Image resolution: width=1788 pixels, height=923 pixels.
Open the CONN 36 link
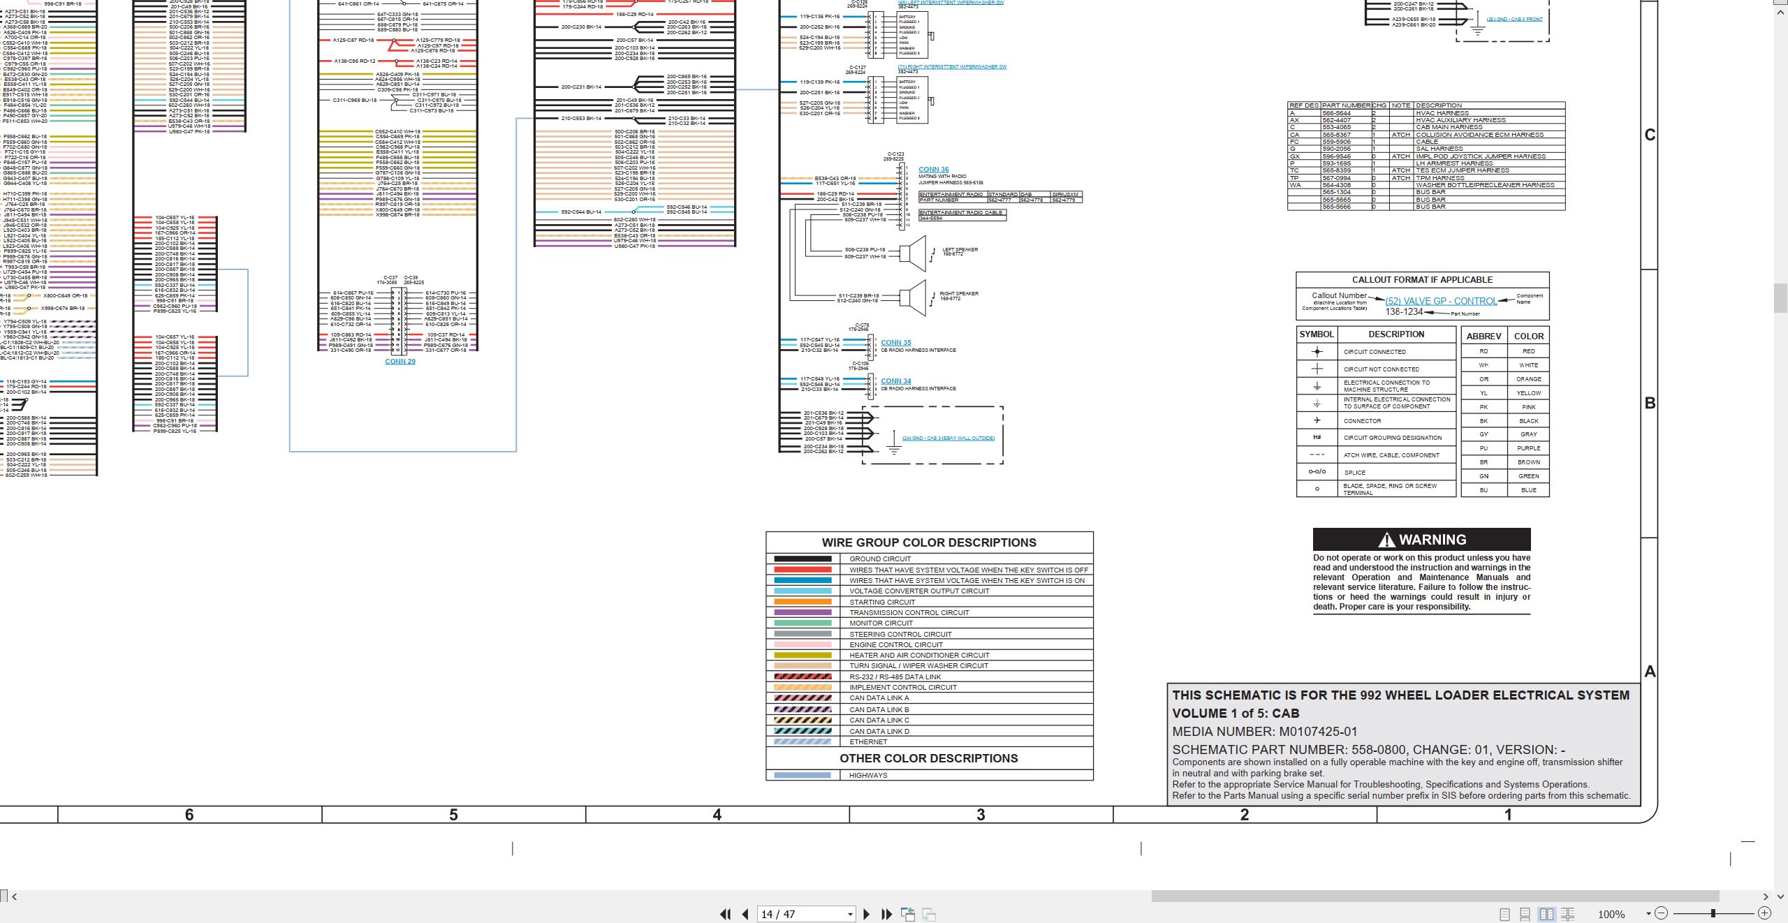click(x=933, y=170)
